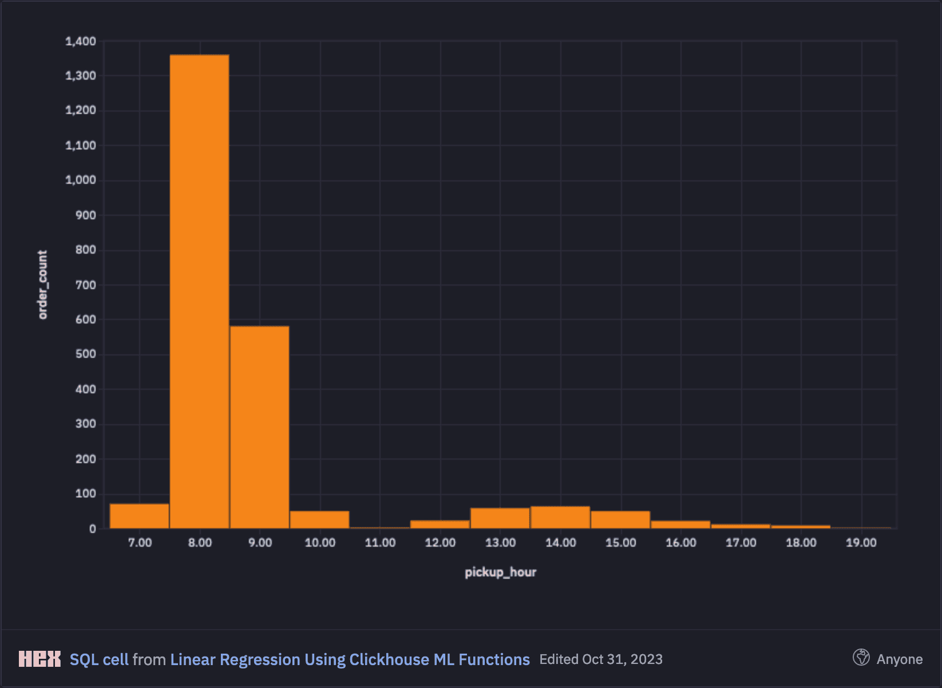Select the bar at pickup hour 14.00
This screenshot has height=688, width=942.
(x=560, y=517)
